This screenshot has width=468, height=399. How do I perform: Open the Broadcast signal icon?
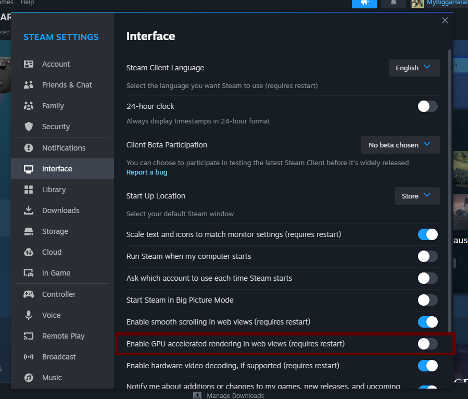[29, 357]
